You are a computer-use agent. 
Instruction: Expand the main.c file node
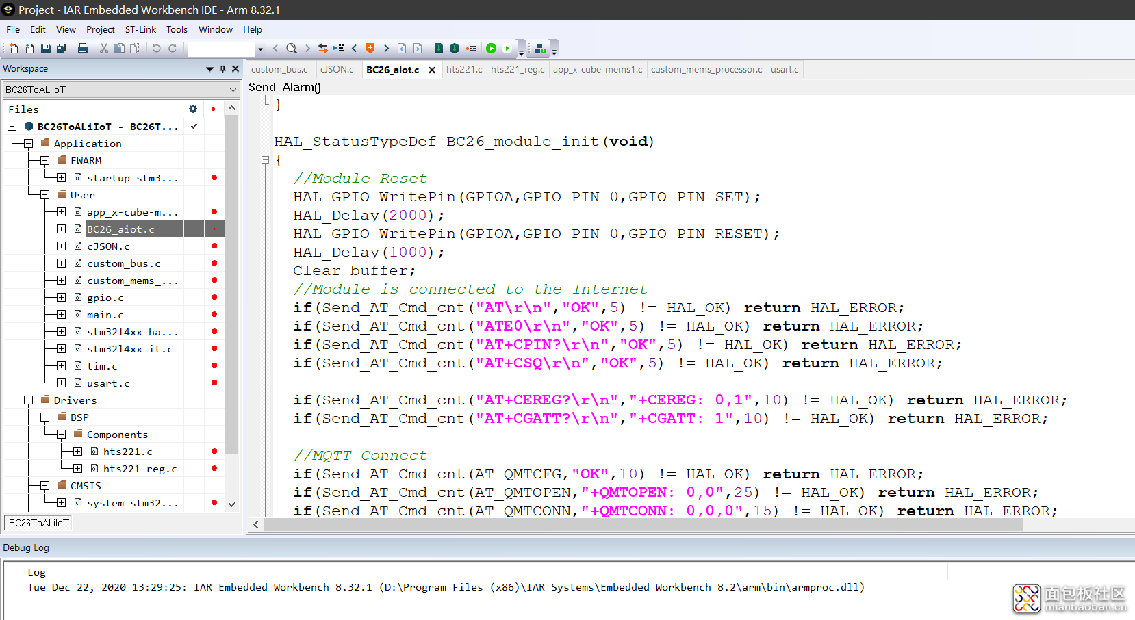point(61,315)
